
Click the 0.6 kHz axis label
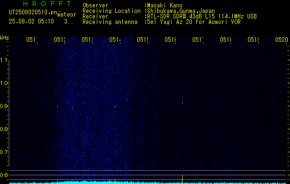coord(4,175)
